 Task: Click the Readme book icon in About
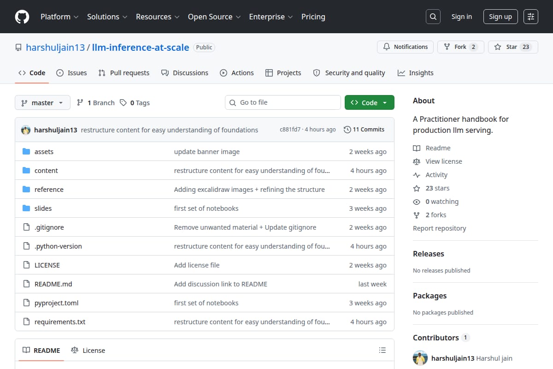(x=417, y=148)
